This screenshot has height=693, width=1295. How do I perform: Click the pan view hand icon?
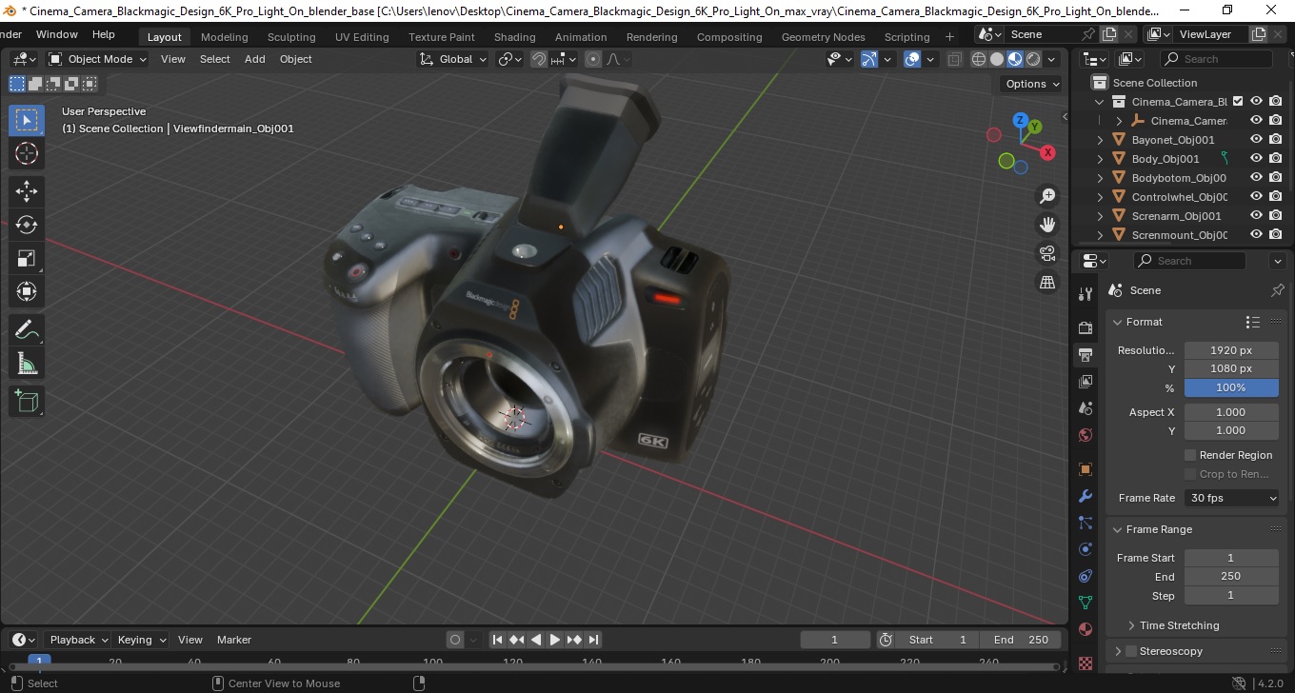1047,225
